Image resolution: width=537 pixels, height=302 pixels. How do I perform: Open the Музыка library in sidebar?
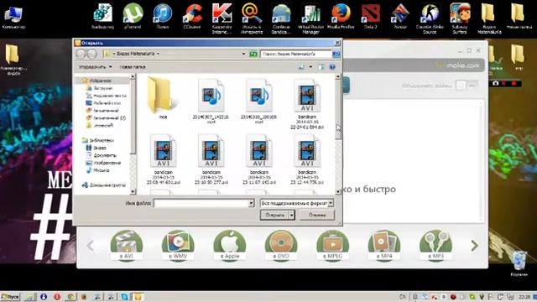98,170
